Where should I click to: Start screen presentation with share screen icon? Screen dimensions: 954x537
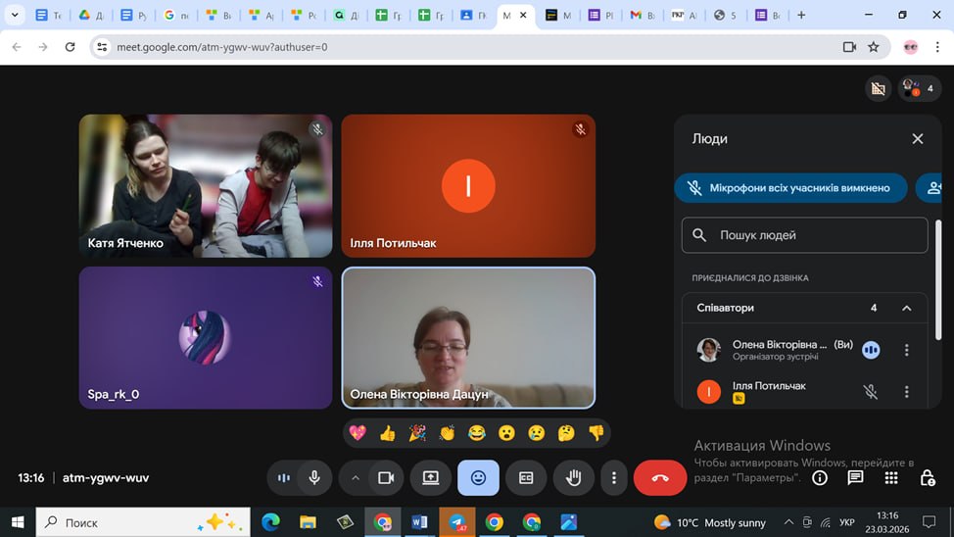[431, 478]
